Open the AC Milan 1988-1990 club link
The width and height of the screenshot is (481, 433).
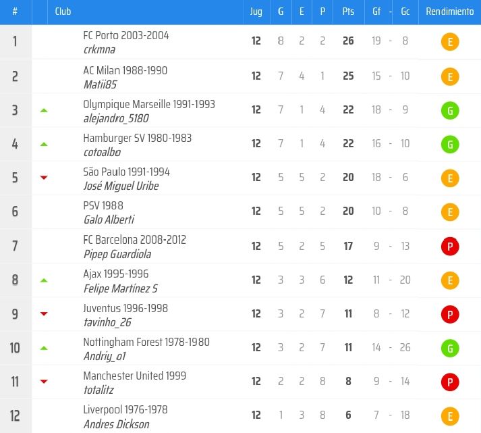click(125, 70)
